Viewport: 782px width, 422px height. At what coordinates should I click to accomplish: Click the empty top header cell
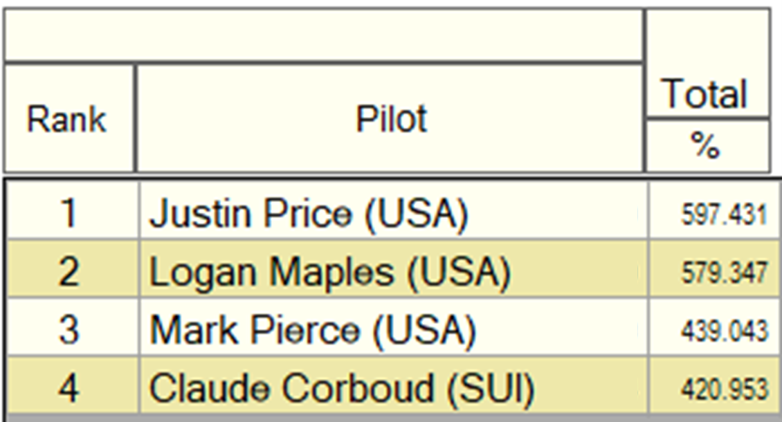click(323, 35)
